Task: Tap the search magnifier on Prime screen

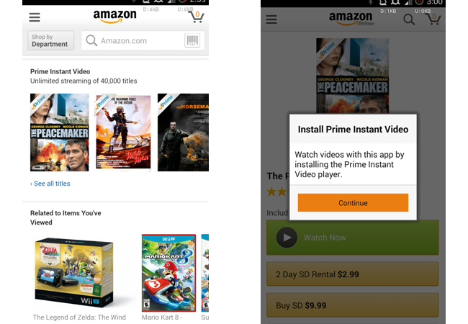Action: pyautogui.click(x=409, y=19)
